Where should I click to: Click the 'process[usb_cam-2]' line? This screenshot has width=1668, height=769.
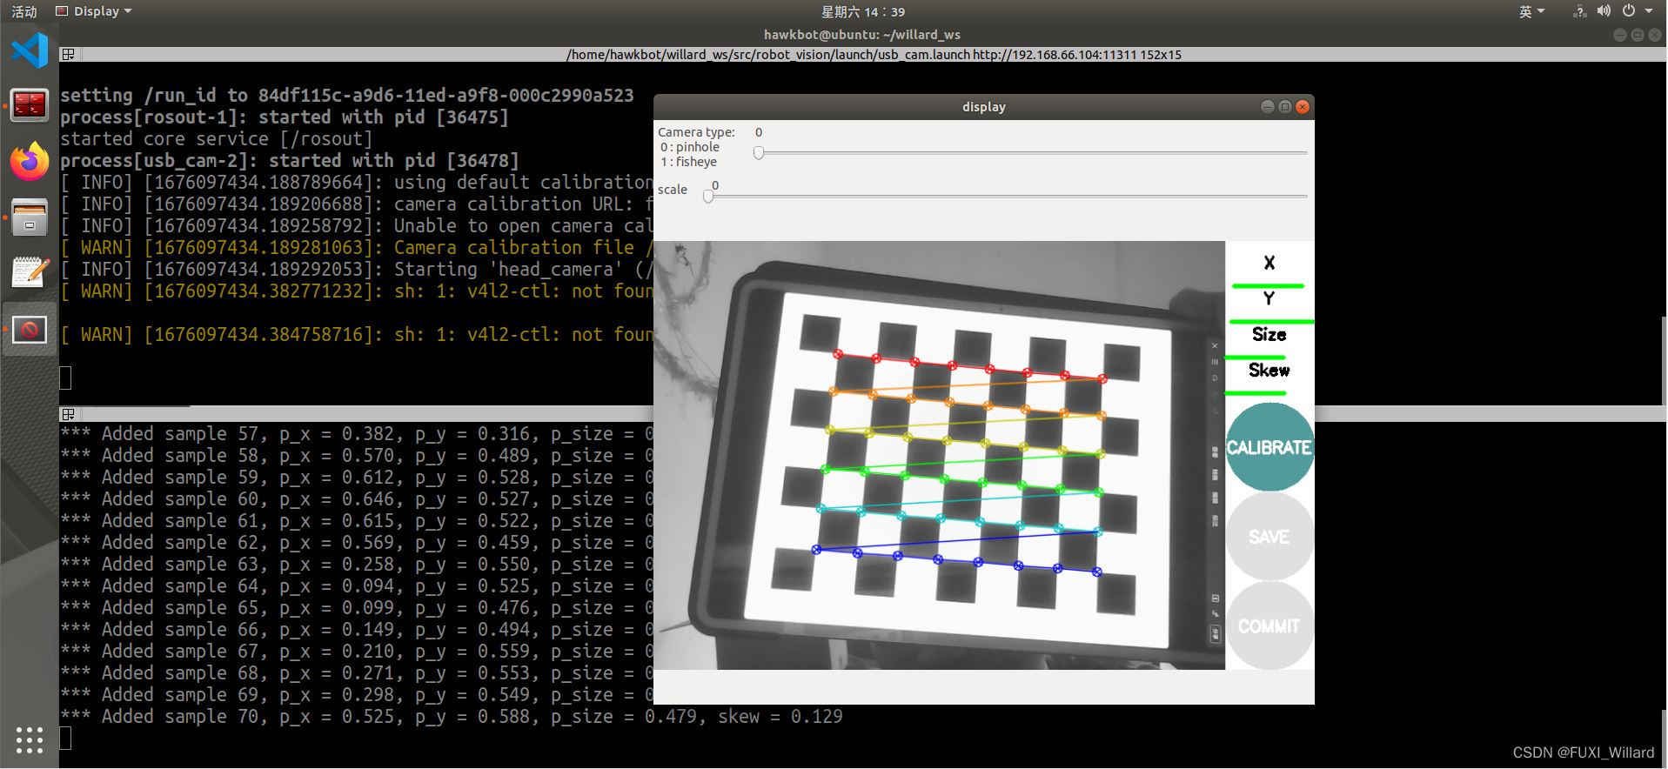290,161
